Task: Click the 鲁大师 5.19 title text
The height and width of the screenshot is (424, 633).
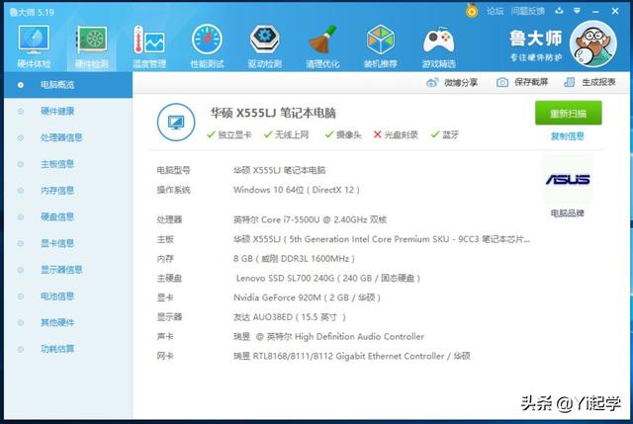Action: pos(32,13)
